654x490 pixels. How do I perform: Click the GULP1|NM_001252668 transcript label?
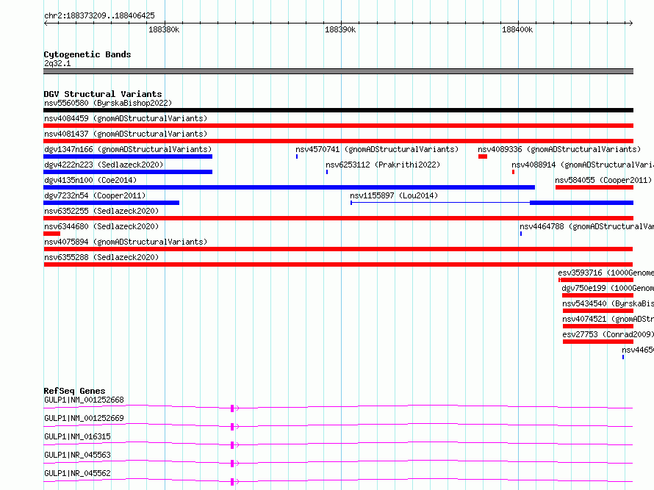(84, 400)
